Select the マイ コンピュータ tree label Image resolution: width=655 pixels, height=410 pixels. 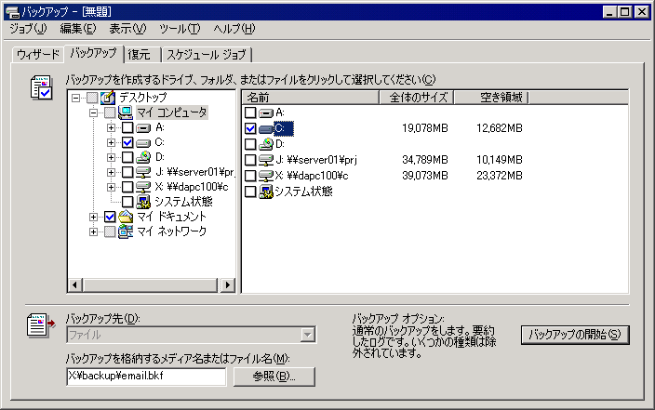[172, 112]
